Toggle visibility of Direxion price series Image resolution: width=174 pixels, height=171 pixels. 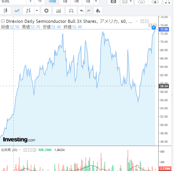click(x=142, y=21)
